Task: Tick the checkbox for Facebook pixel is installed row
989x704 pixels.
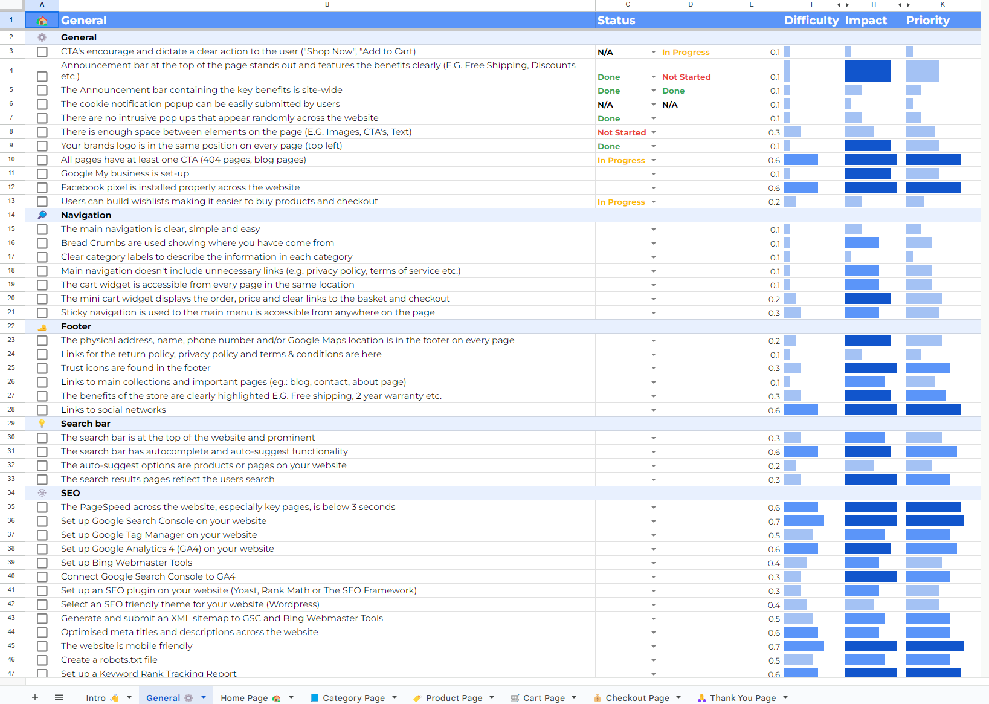Action: (42, 188)
